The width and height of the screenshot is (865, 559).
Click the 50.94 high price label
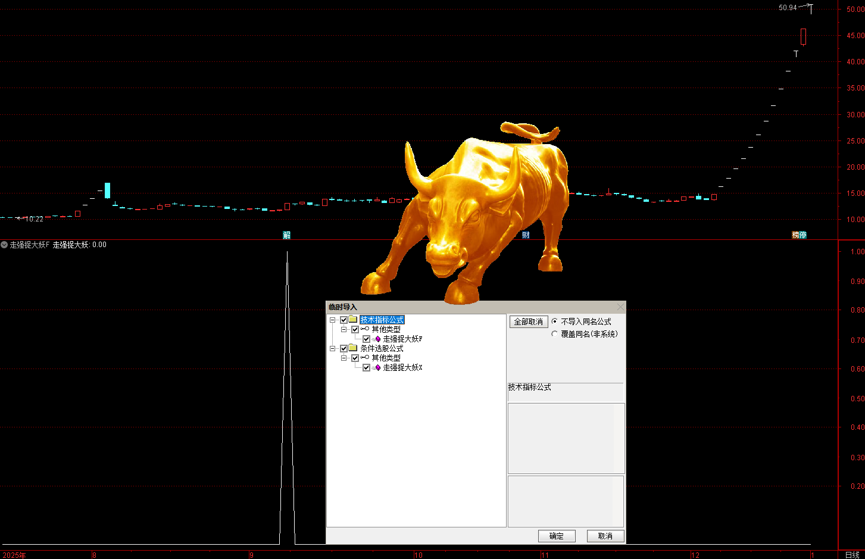pyautogui.click(x=788, y=8)
